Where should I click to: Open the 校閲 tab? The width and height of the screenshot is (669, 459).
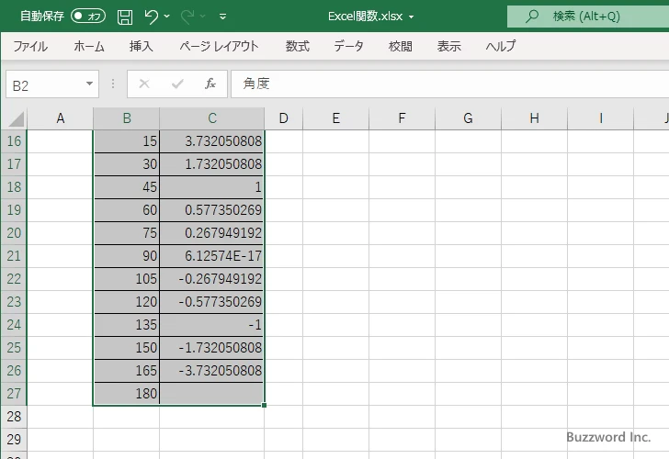coord(401,46)
